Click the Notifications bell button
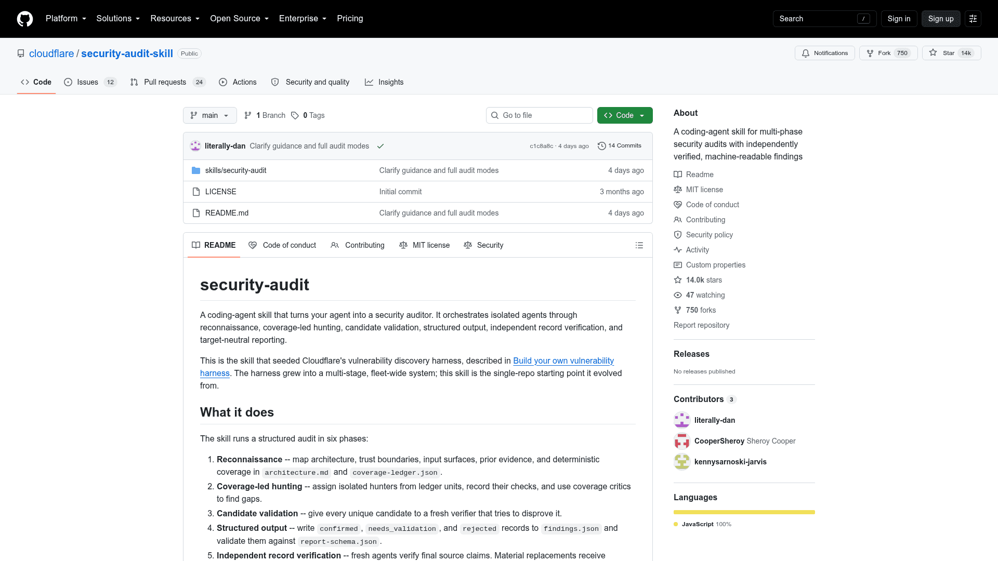The height and width of the screenshot is (561, 998). 824,53
